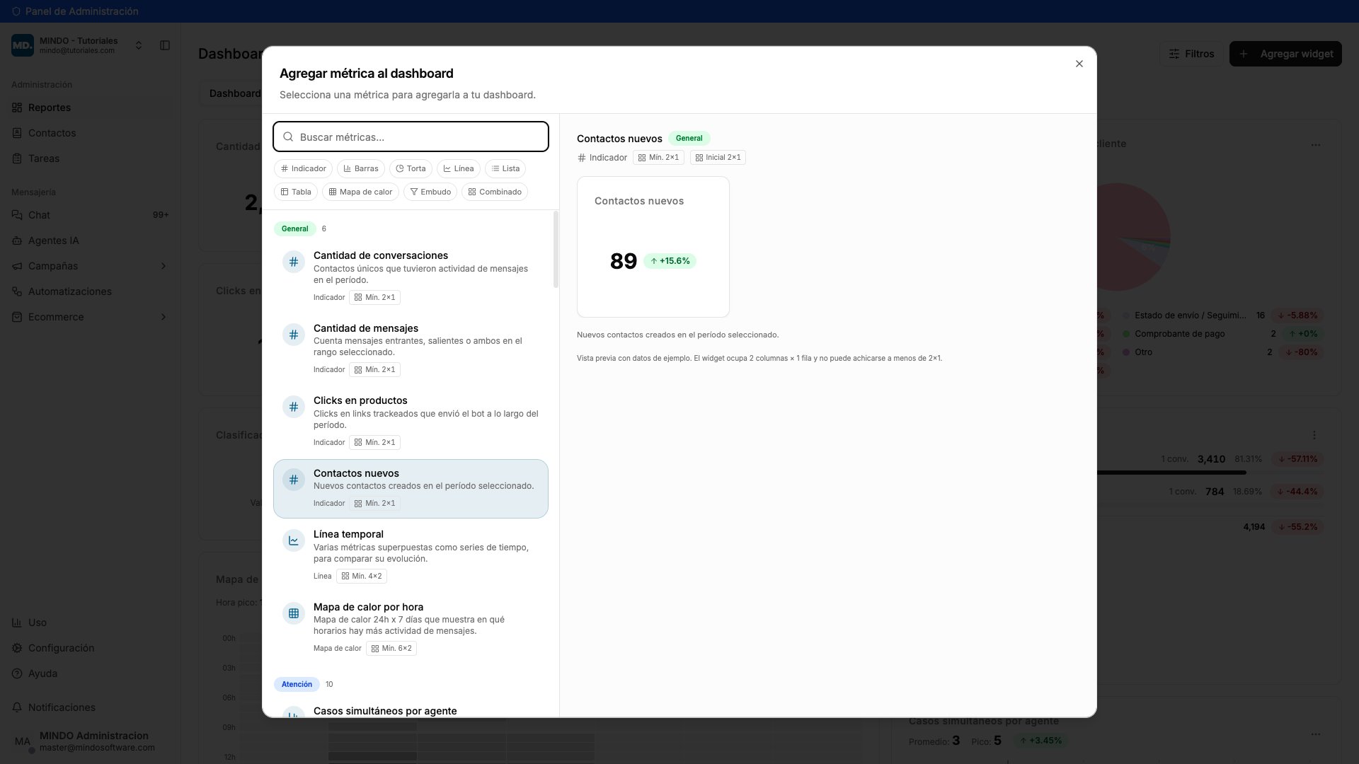This screenshot has width=1359, height=764.
Task: Open pie chart widget options menu
Action: pyautogui.click(x=1316, y=145)
